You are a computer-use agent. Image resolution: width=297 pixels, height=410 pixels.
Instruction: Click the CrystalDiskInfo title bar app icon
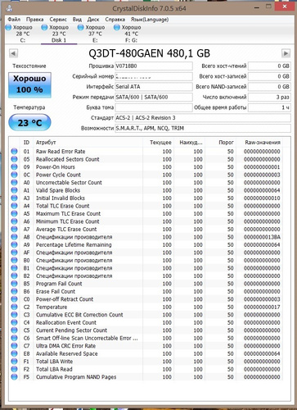tap(9, 8)
